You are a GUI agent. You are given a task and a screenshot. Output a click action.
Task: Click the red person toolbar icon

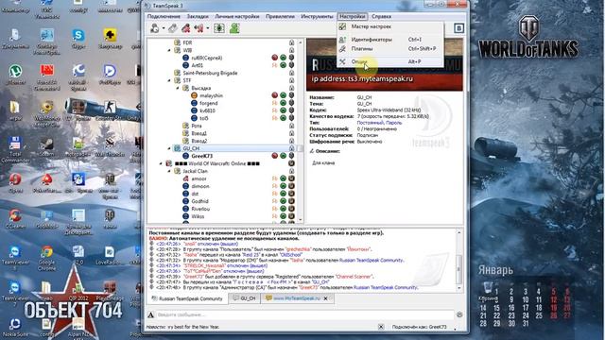tap(186, 28)
